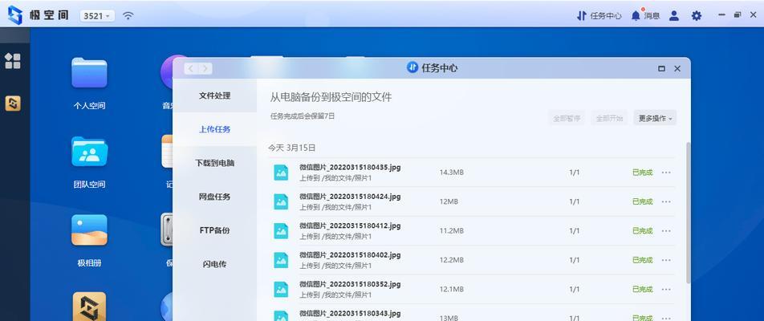The width and height of the screenshot is (764, 321).
Task: Open more options for 微信图片_20220315180435.jpg
Action: coord(666,173)
